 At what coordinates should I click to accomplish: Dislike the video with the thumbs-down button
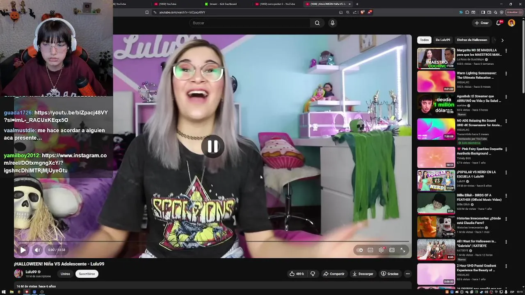coord(313,274)
